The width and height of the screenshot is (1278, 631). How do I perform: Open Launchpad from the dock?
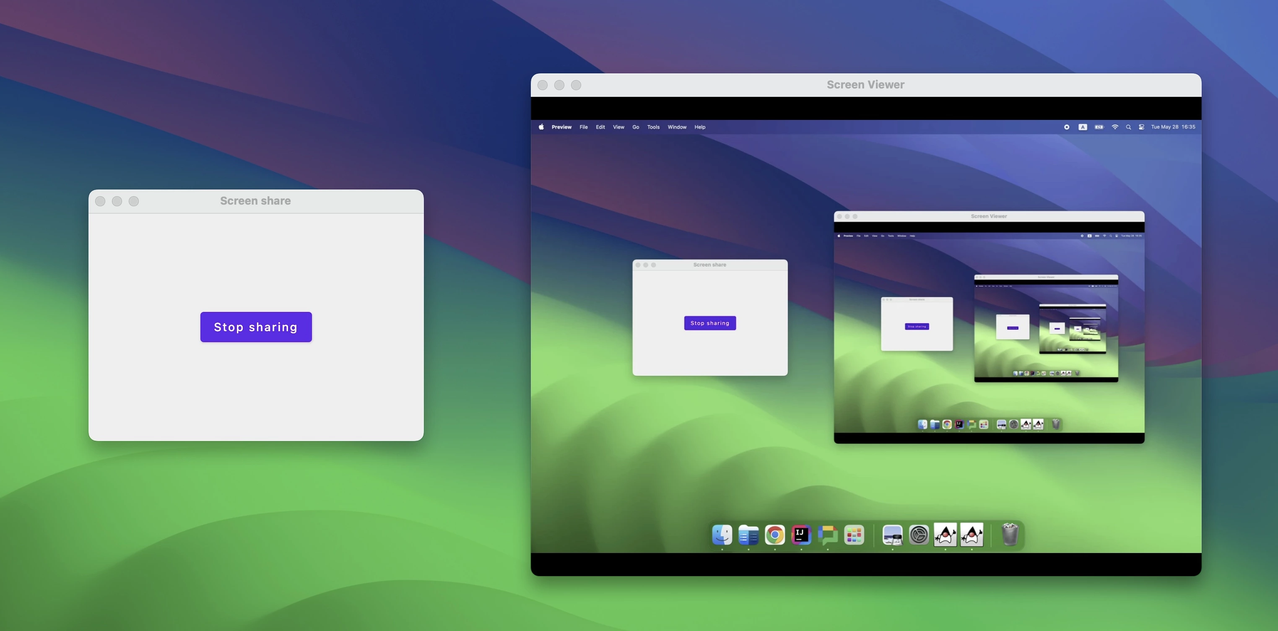click(x=855, y=535)
